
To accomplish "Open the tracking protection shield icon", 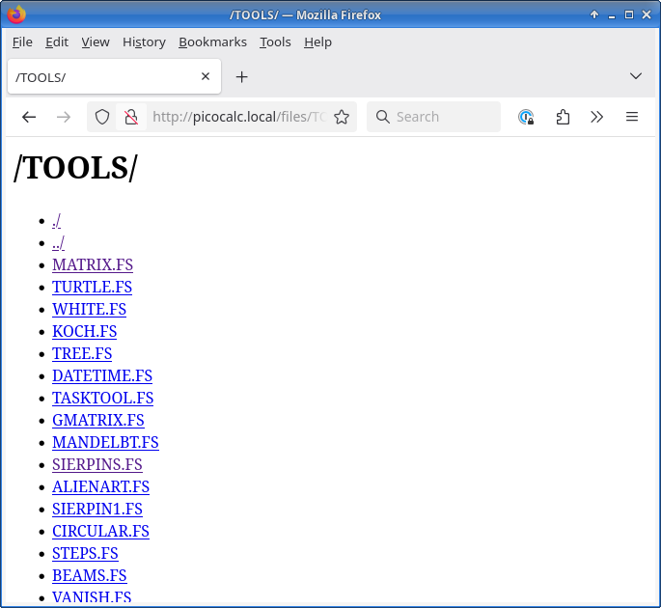I will pyautogui.click(x=102, y=117).
